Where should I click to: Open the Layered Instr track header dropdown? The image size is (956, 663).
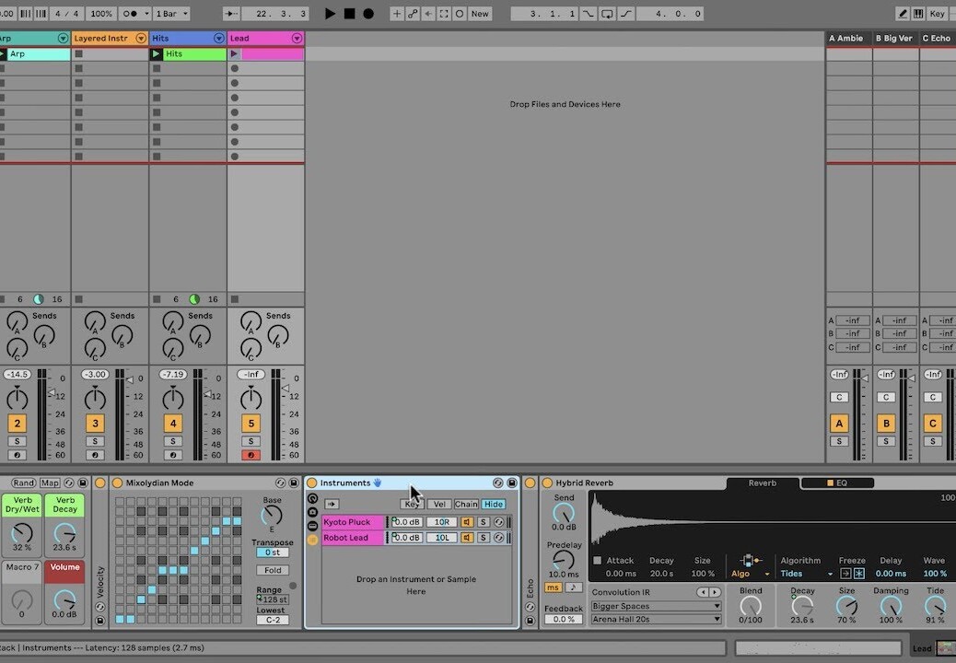tap(141, 39)
